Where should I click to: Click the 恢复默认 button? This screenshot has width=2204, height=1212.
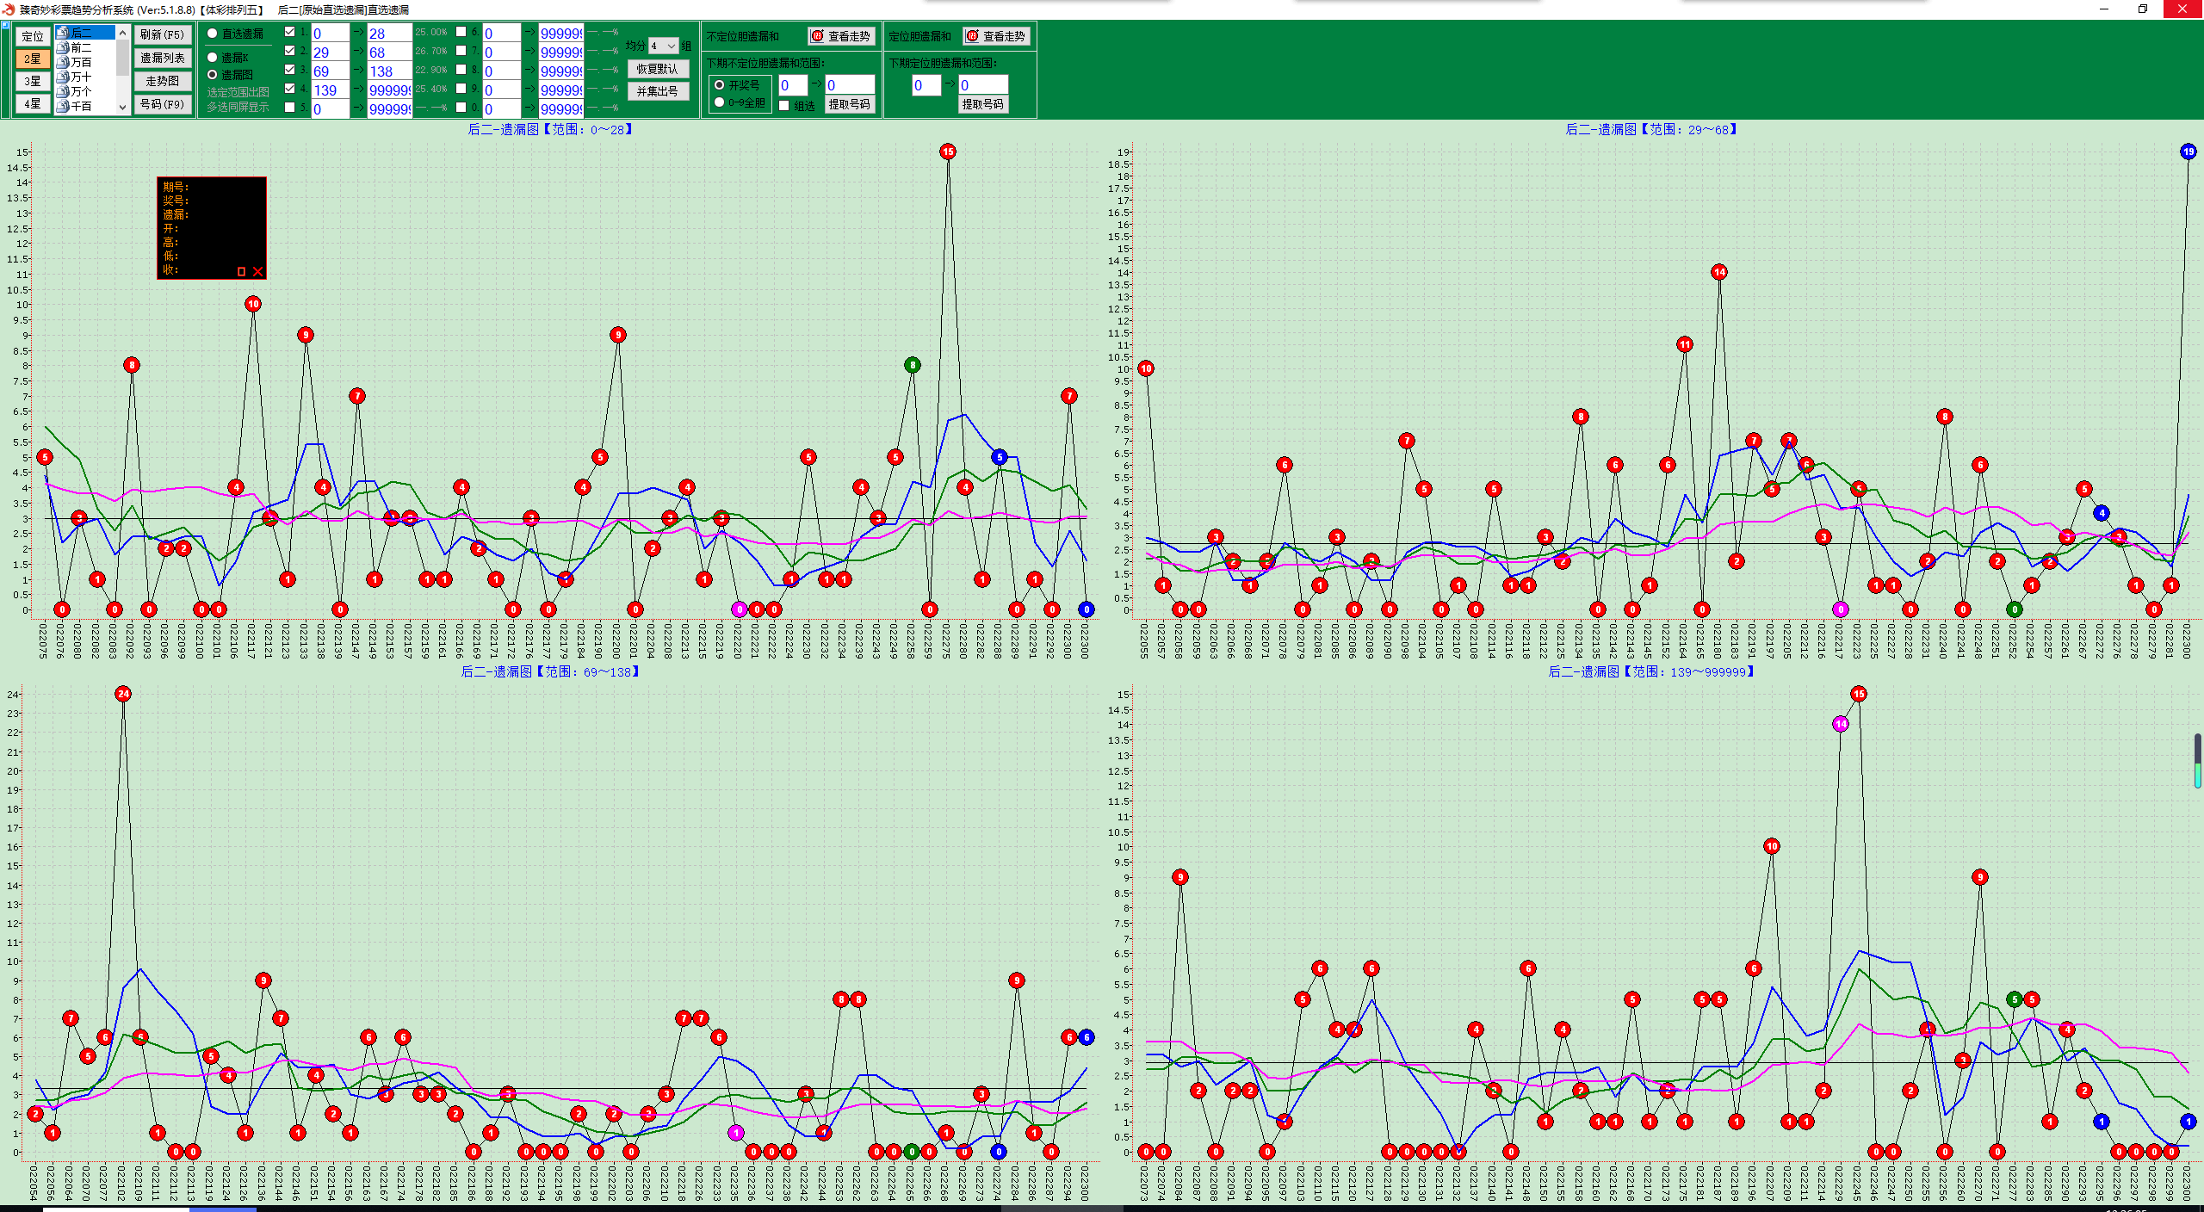(x=658, y=69)
